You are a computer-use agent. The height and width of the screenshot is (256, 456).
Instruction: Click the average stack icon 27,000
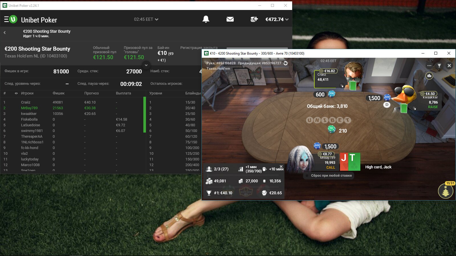241,181
